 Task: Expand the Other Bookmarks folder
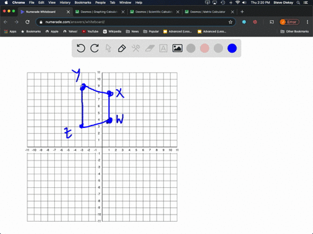point(295,31)
